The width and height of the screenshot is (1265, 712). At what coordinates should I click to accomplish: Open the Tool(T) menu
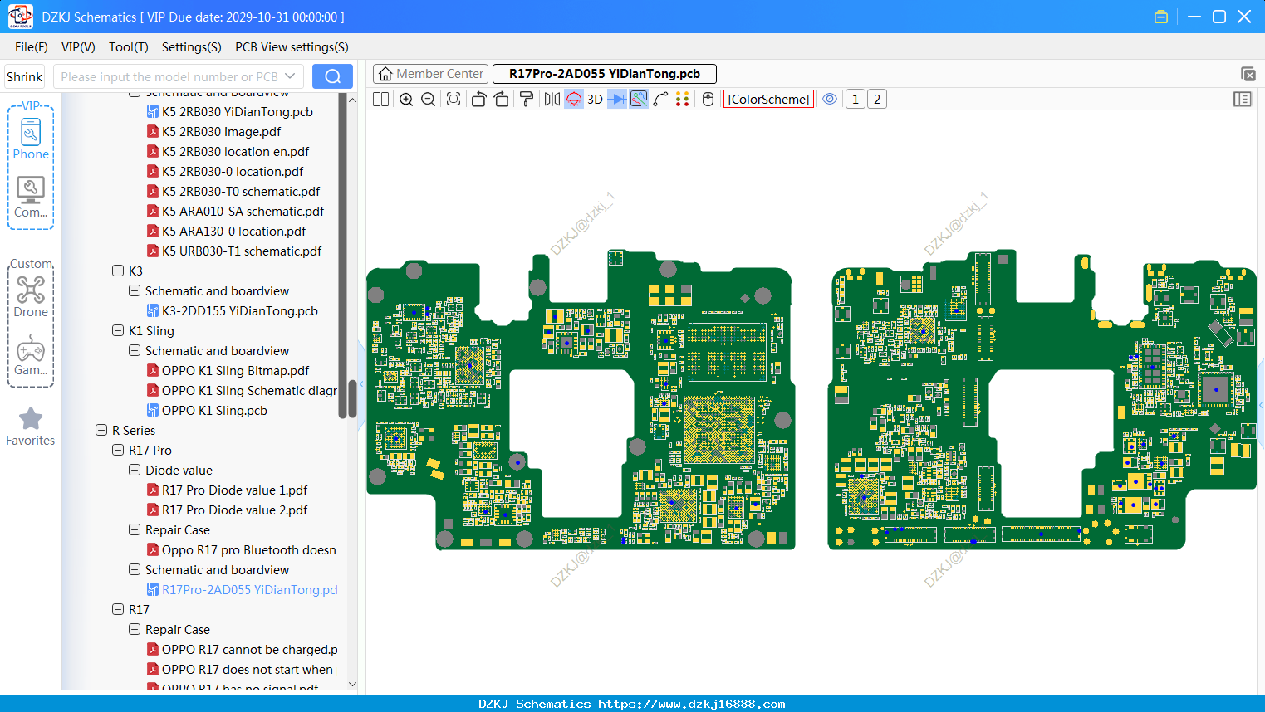(129, 47)
